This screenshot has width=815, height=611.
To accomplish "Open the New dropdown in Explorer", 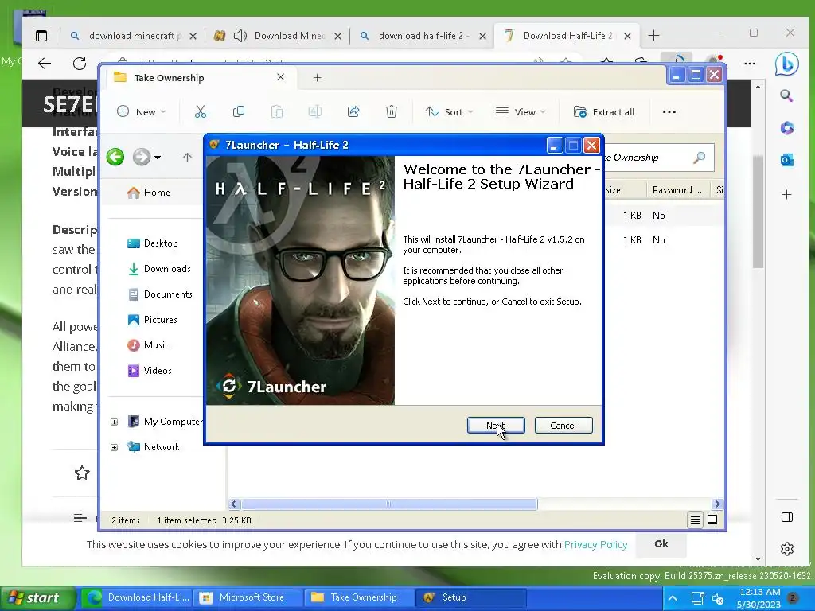I will click(142, 111).
